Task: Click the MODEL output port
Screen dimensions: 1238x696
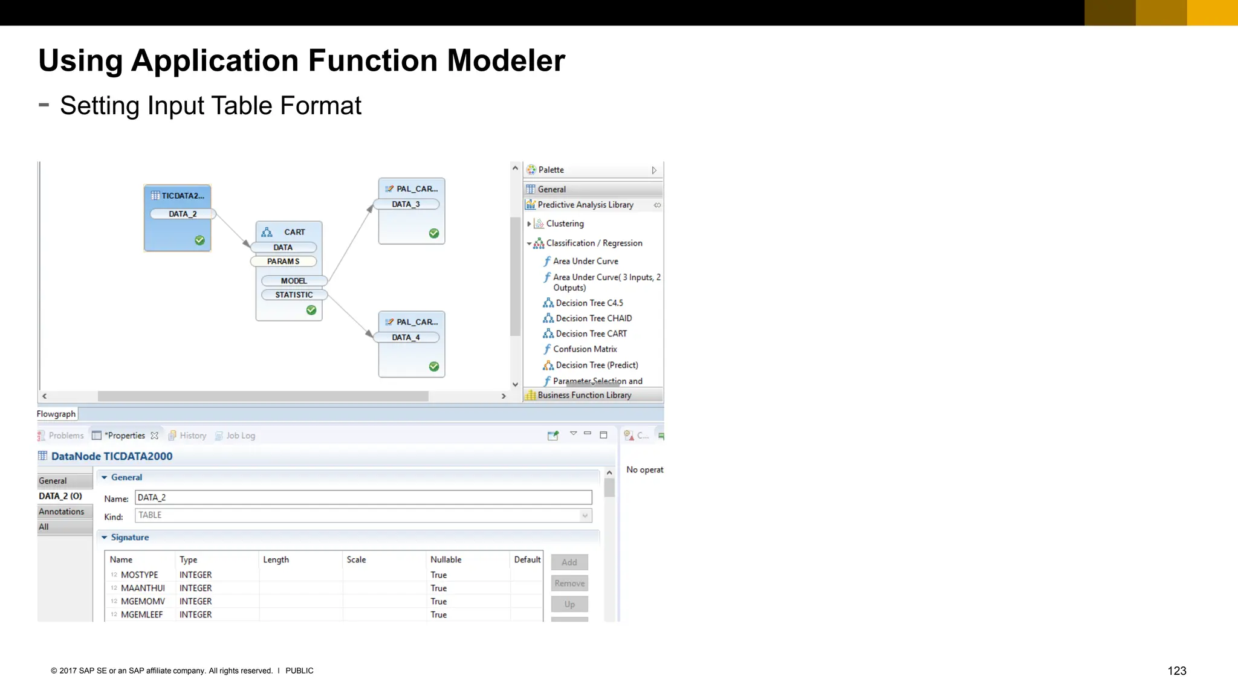Action: pyautogui.click(x=294, y=281)
